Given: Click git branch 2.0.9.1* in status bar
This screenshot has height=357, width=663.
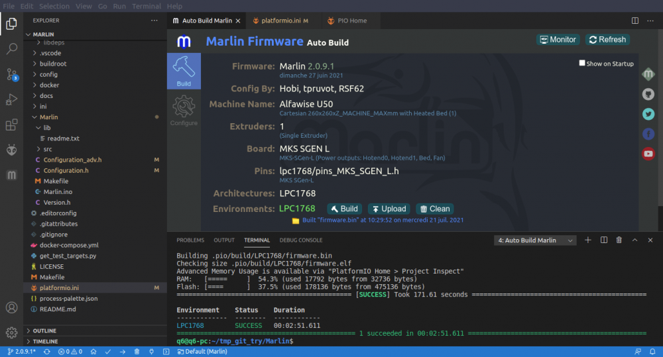Looking at the screenshot, I should click(x=22, y=352).
